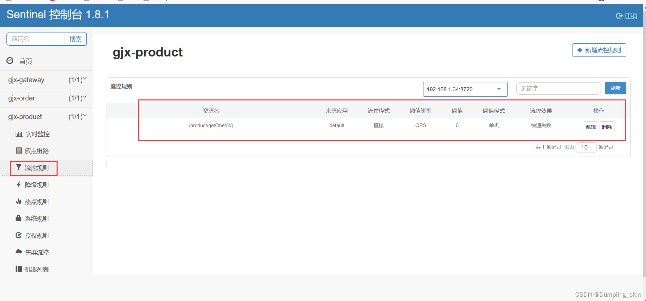Select the gjx-gateway application entry
The height and width of the screenshot is (301, 646).
46,80
